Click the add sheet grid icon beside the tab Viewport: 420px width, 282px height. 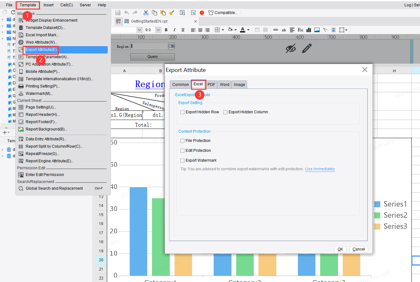(119, 21)
